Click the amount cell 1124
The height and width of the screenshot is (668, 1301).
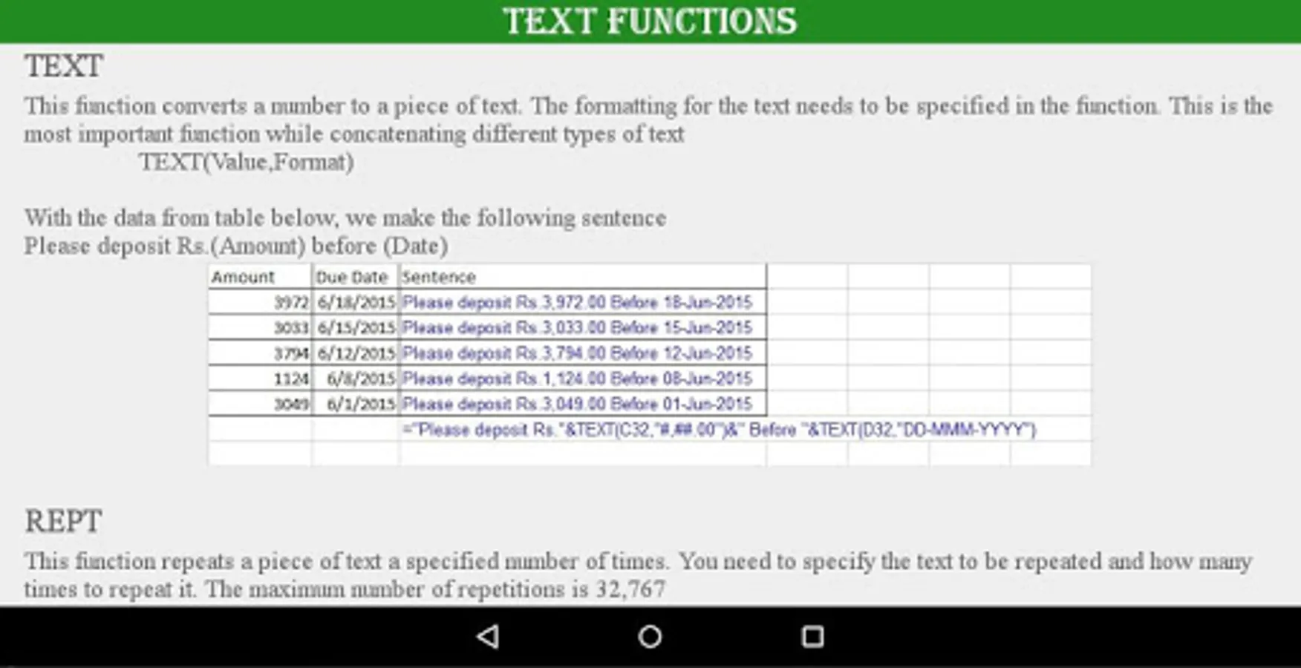coord(260,379)
